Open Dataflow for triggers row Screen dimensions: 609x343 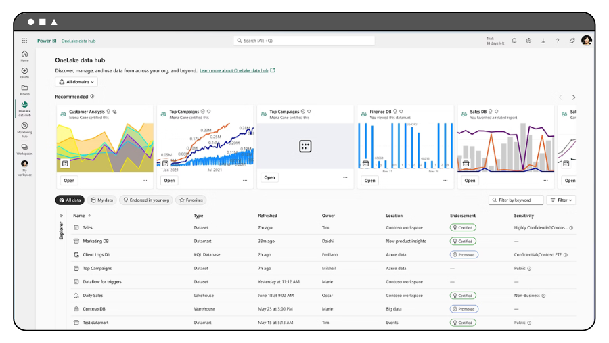pyautogui.click(x=323, y=282)
